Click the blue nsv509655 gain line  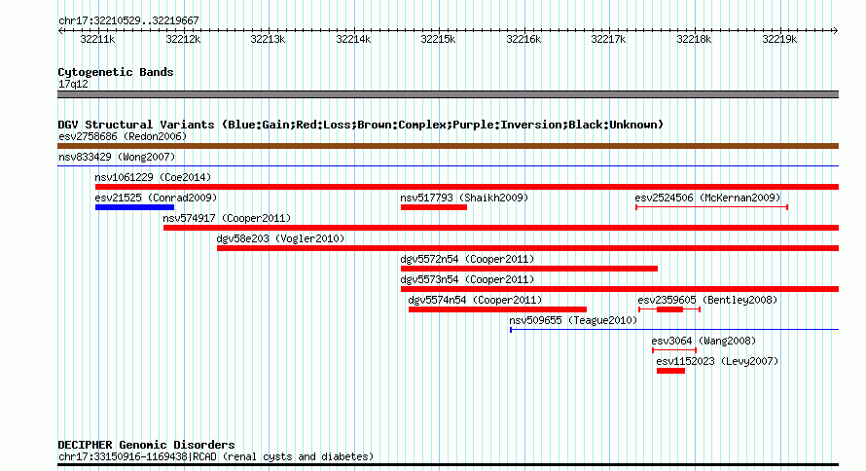pyautogui.click(x=674, y=330)
